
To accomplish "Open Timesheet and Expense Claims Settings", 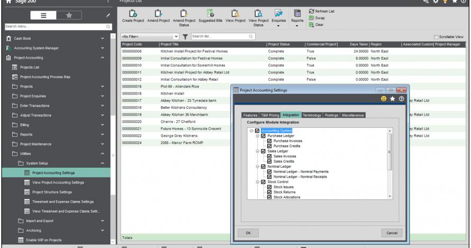I will [63, 202].
